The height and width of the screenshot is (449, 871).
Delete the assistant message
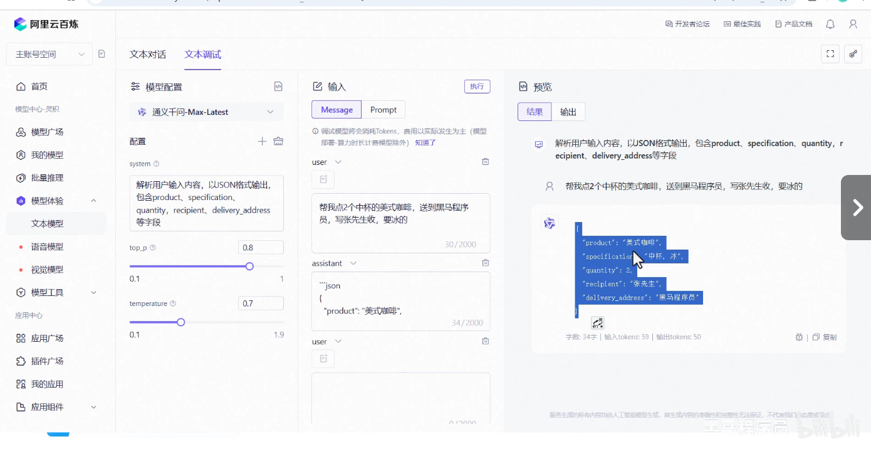(x=485, y=263)
